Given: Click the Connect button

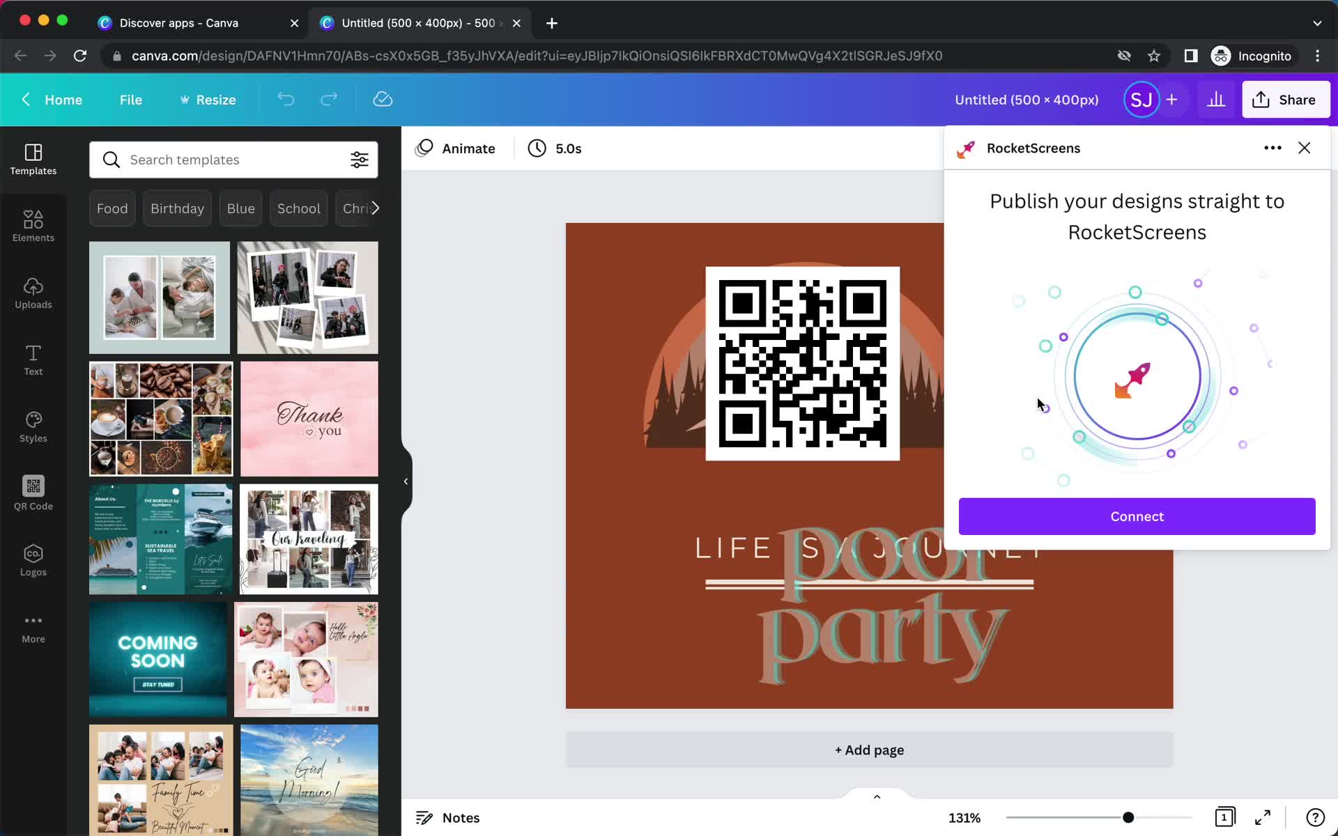Looking at the screenshot, I should tap(1137, 516).
